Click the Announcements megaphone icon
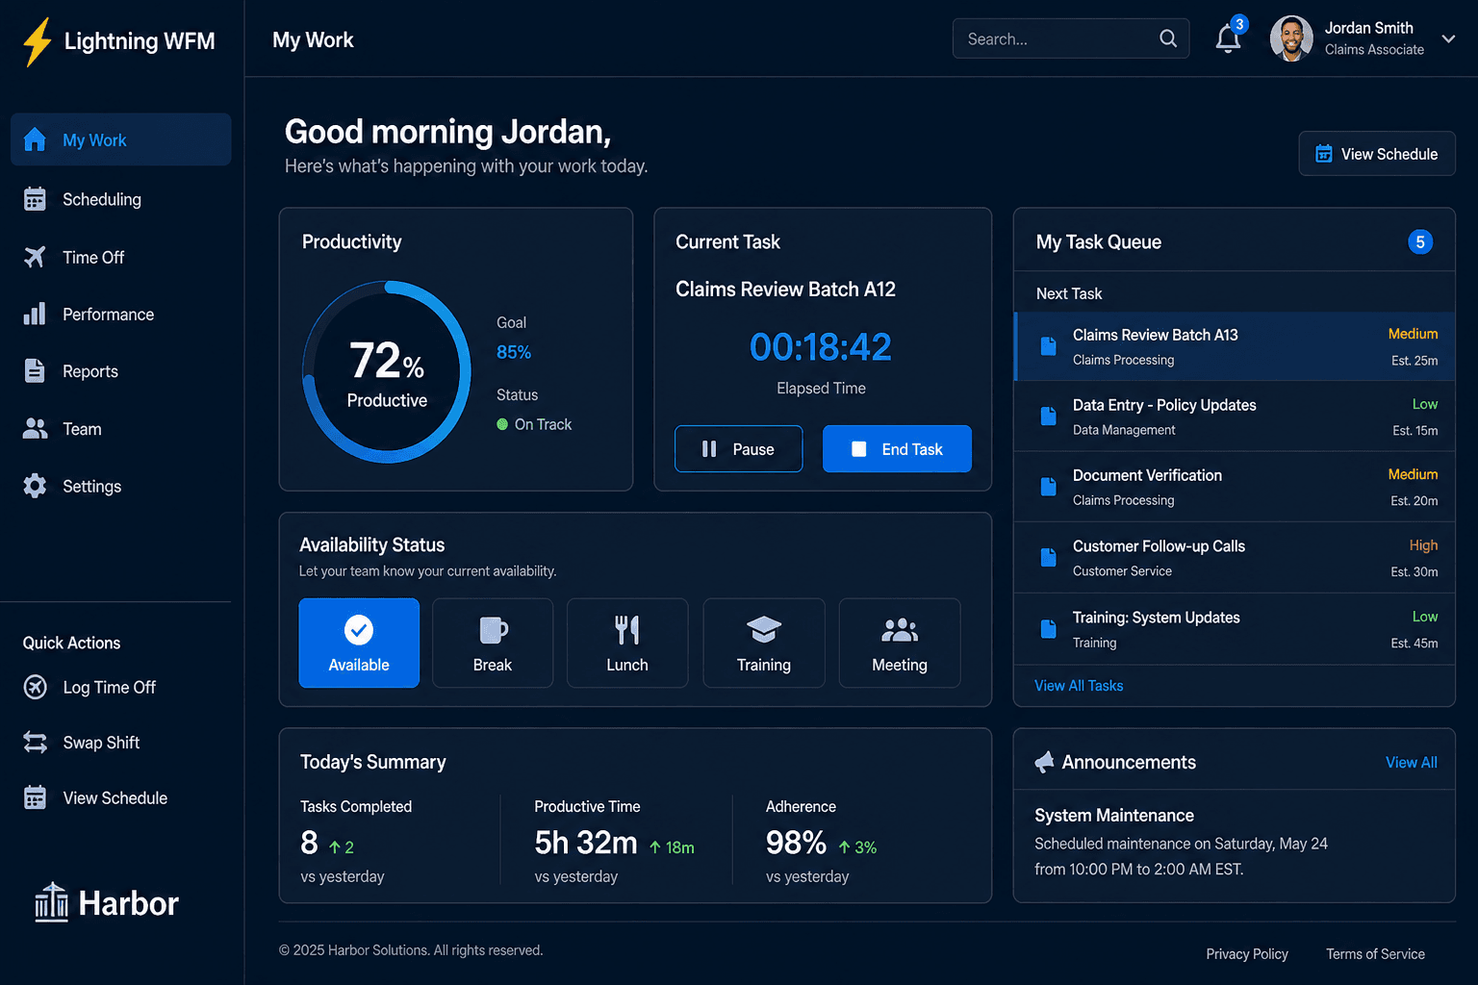The height and width of the screenshot is (985, 1478). (x=1044, y=762)
